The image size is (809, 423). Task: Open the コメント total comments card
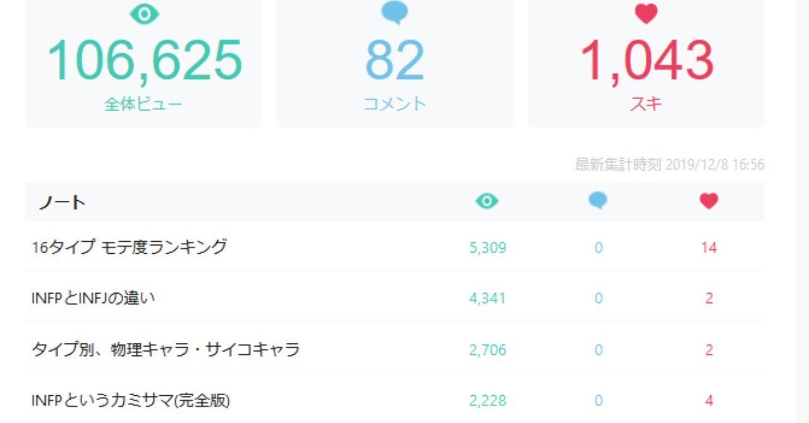[x=395, y=63]
